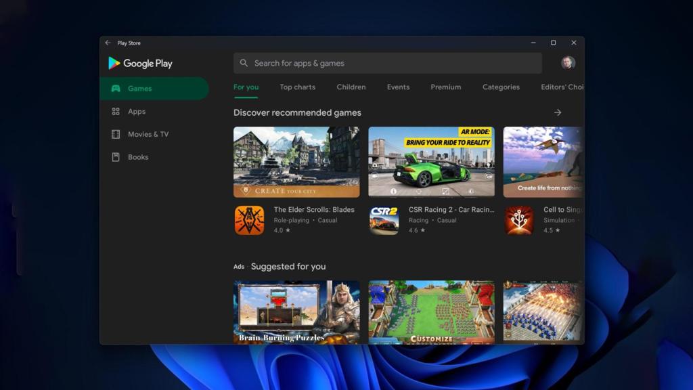The width and height of the screenshot is (693, 390).
Task: Open The Elder Scrolls: Blades app icon
Action: [x=249, y=220]
